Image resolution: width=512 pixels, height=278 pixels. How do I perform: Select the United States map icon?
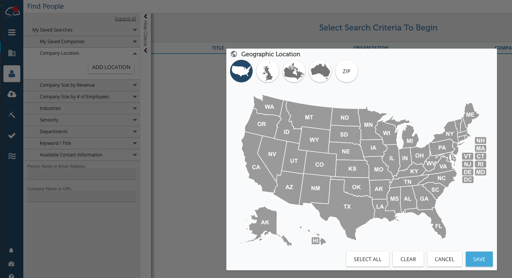(x=241, y=71)
